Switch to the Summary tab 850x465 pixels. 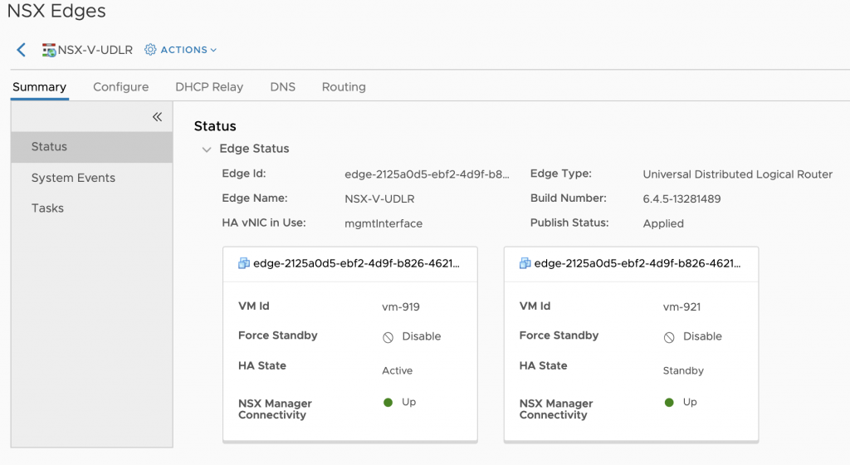pos(40,86)
